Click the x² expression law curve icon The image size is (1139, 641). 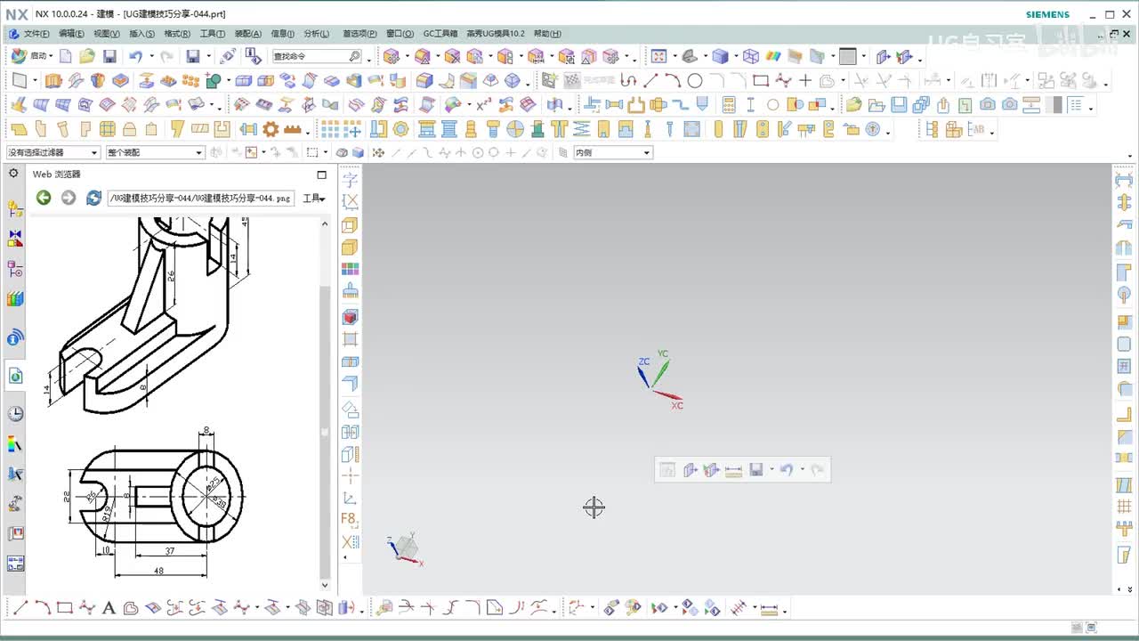point(484,104)
